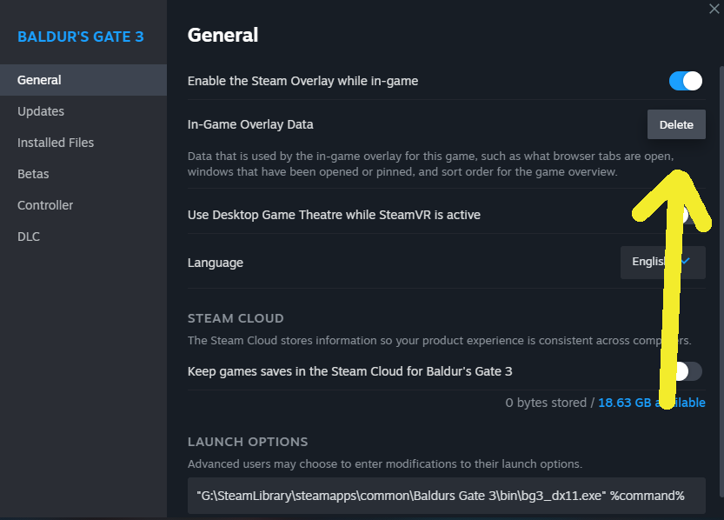Image resolution: width=724 pixels, height=520 pixels.
Task: Switch to the Updates tab
Action: tap(41, 111)
